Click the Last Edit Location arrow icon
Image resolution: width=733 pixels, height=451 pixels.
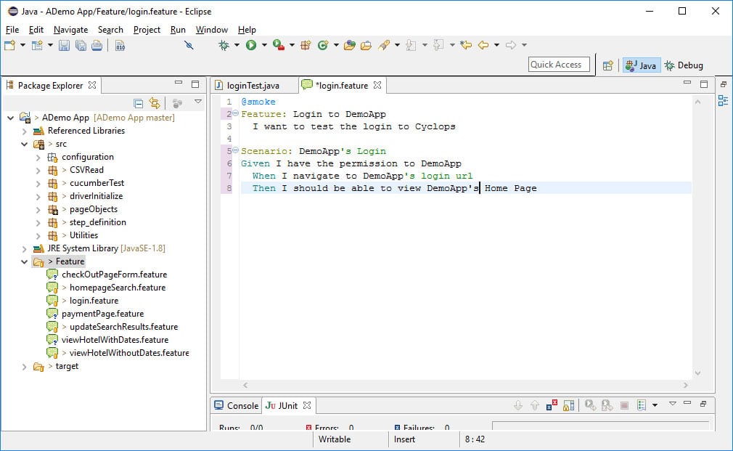[466, 45]
